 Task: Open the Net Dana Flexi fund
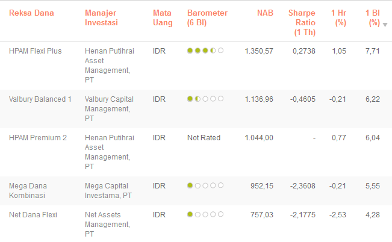(x=33, y=214)
